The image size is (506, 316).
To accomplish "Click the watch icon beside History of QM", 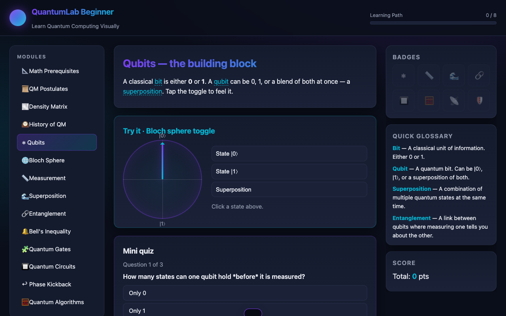I will click(x=25, y=124).
